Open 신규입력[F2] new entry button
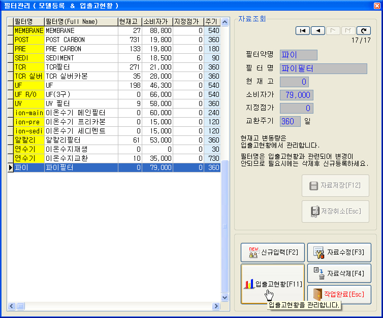This screenshot has width=383, height=318. [x=273, y=253]
